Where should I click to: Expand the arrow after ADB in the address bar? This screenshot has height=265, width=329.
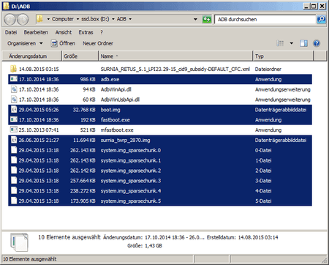[130, 19]
